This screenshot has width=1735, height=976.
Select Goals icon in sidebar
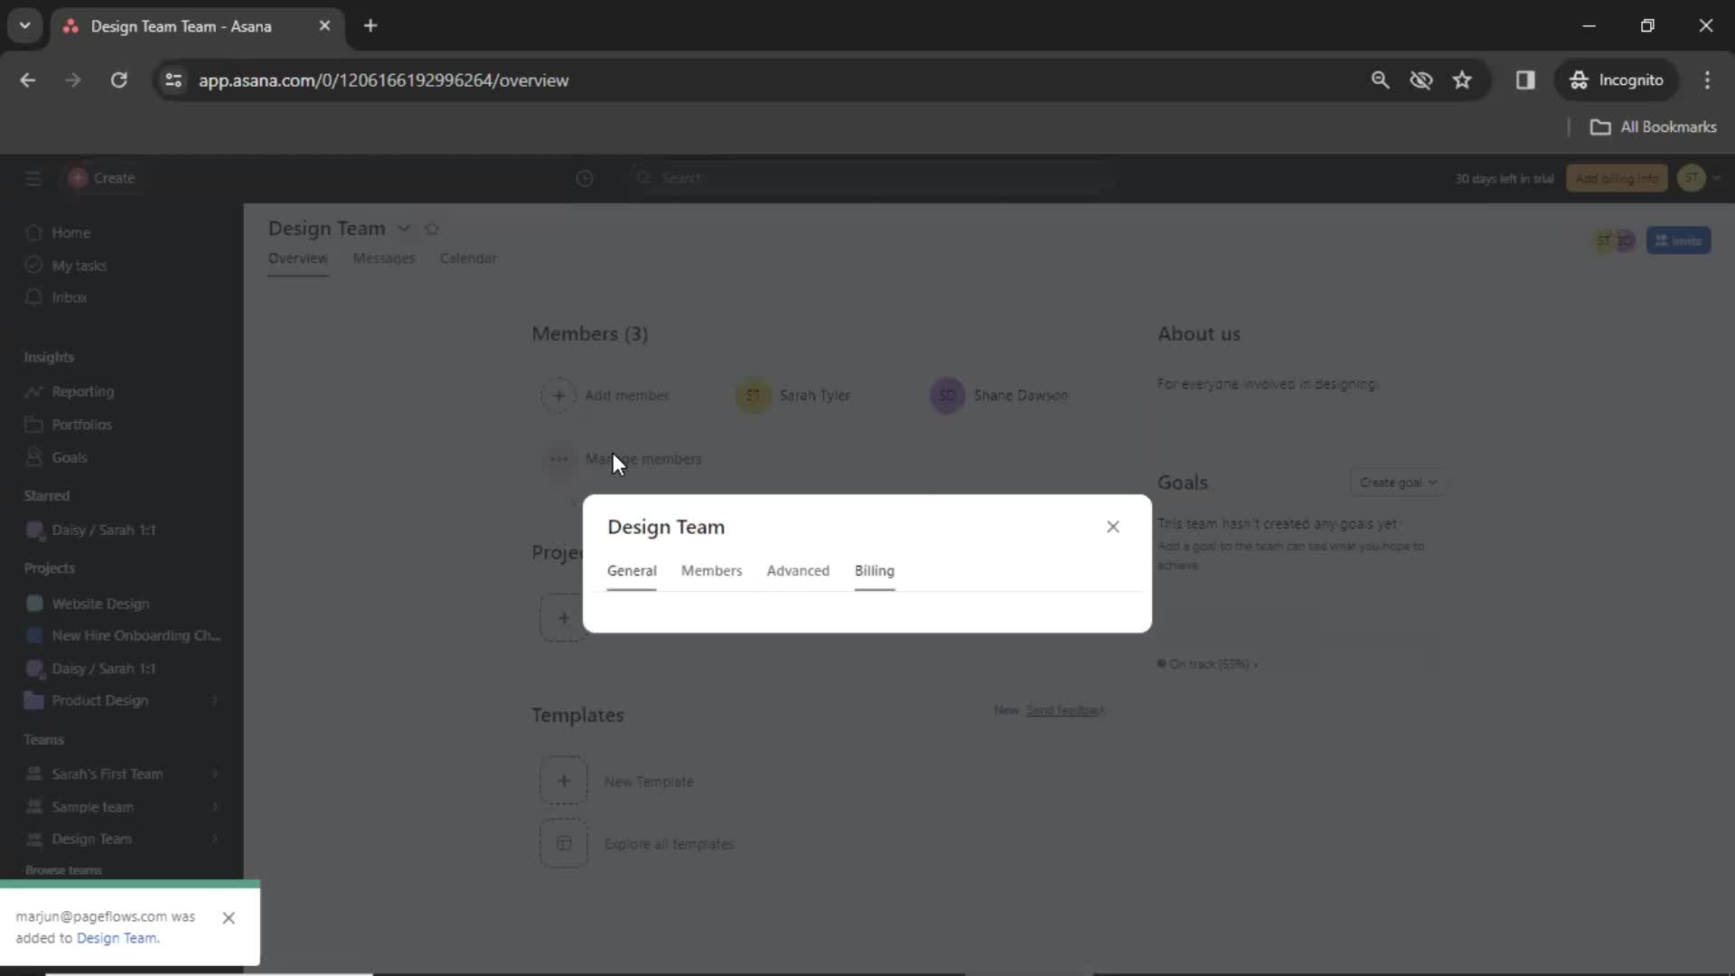pyautogui.click(x=33, y=456)
